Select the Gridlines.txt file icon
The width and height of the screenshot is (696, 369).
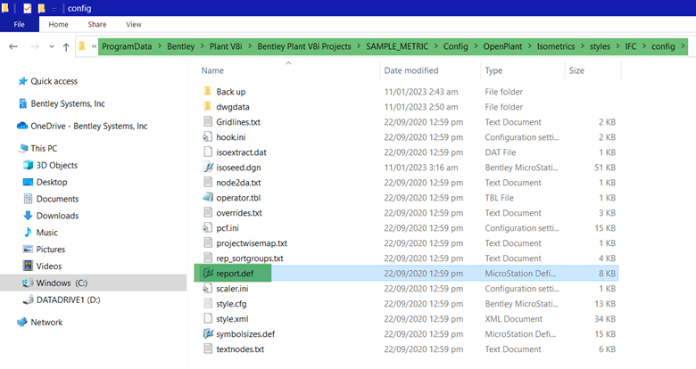(207, 121)
